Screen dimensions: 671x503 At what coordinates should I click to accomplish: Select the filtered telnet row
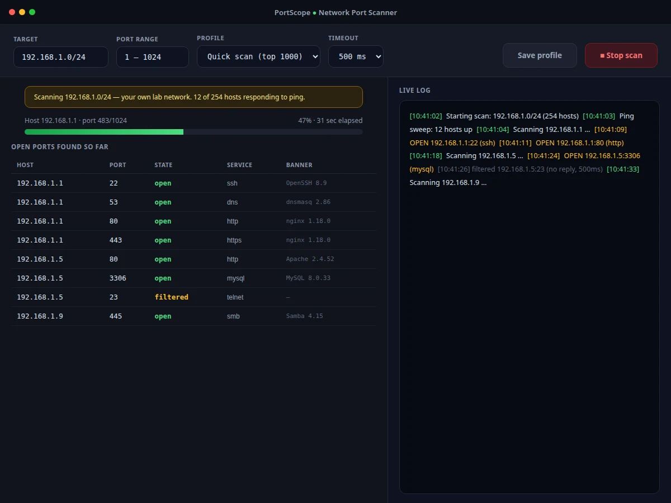[x=193, y=297]
